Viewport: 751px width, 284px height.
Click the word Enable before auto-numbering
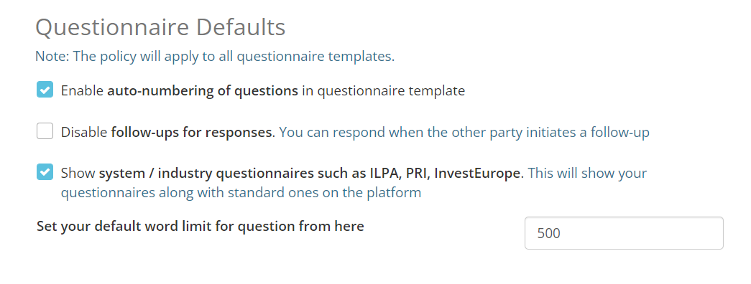82,90
